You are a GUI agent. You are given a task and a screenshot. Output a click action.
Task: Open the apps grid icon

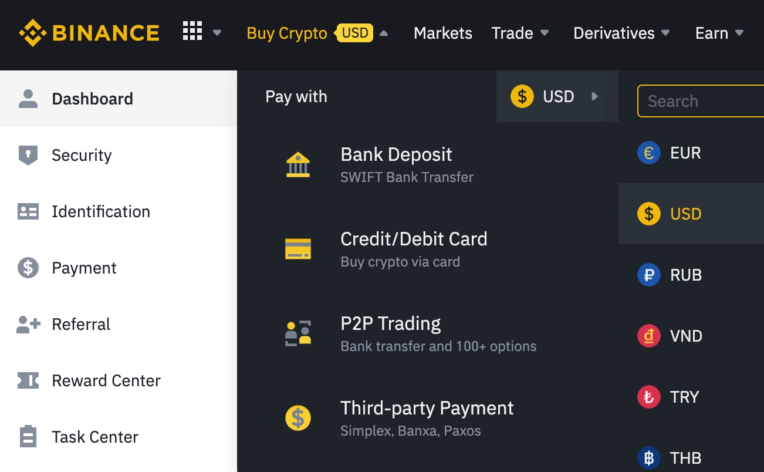click(192, 31)
